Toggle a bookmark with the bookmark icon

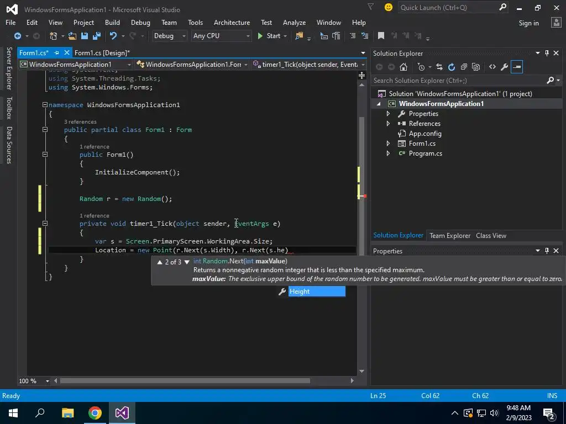[x=381, y=36]
